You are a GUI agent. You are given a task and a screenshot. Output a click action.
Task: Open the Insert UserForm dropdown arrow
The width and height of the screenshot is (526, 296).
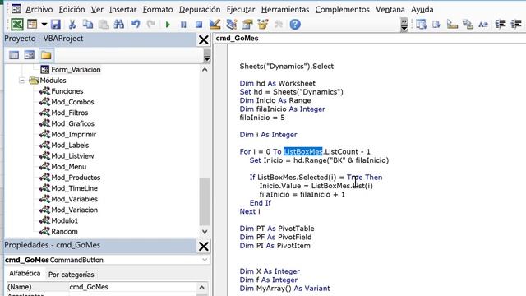coord(44,25)
